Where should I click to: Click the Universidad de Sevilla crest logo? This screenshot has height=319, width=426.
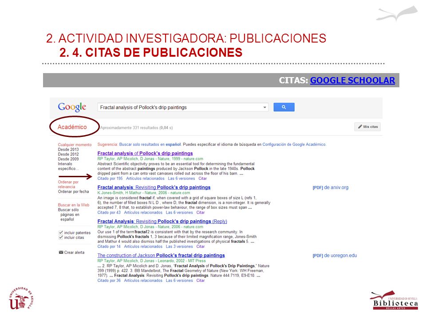[21, 298]
